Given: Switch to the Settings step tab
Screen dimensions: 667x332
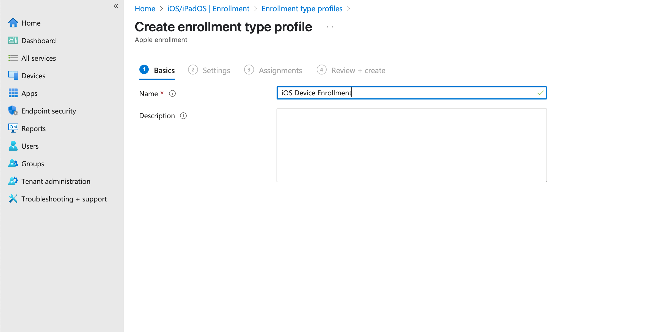Looking at the screenshot, I should pos(216,70).
